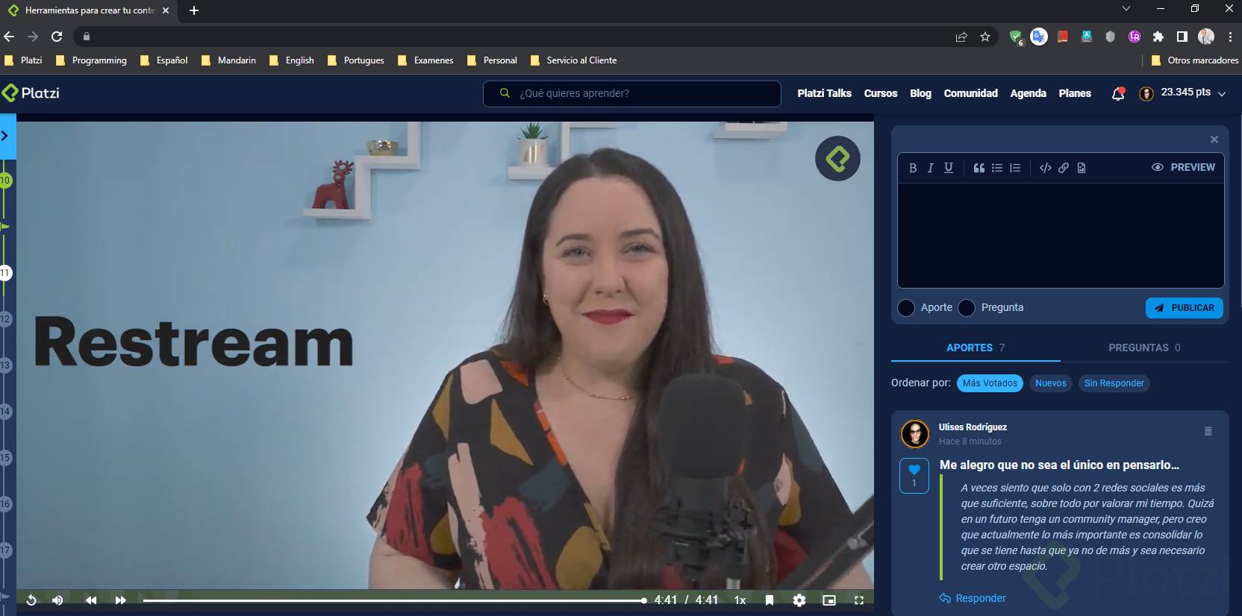Open the Planes menu item
The height and width of the screenshot is (616, 1242).
1075,93
